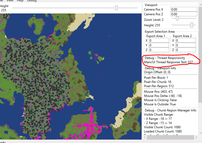
Task: Click the 'Visible Chunk Count: 1080' text
Action: [162, 127]
